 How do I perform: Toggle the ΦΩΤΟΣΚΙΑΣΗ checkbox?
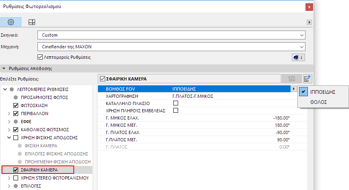(x=16, y=105)
